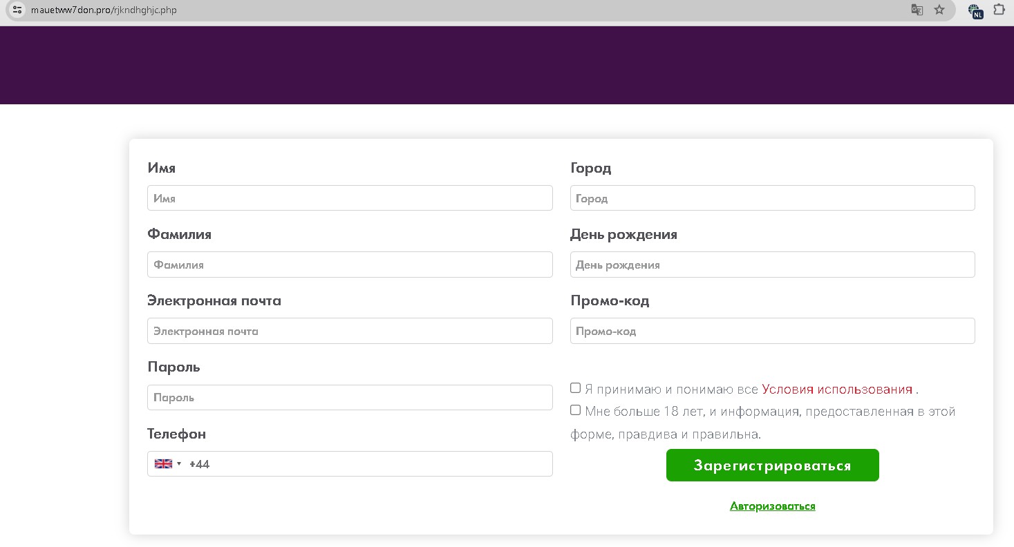Bookmark this page with the star icon
Viewport: 1014px width, 547px height.
pos(939,10)
